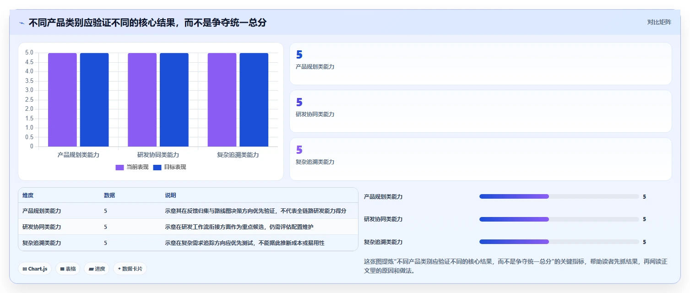Screen dimensions: 690x293
Task: Click the value 5 after 产品规划类能力 progress bar
Action: tap(644, 197)
